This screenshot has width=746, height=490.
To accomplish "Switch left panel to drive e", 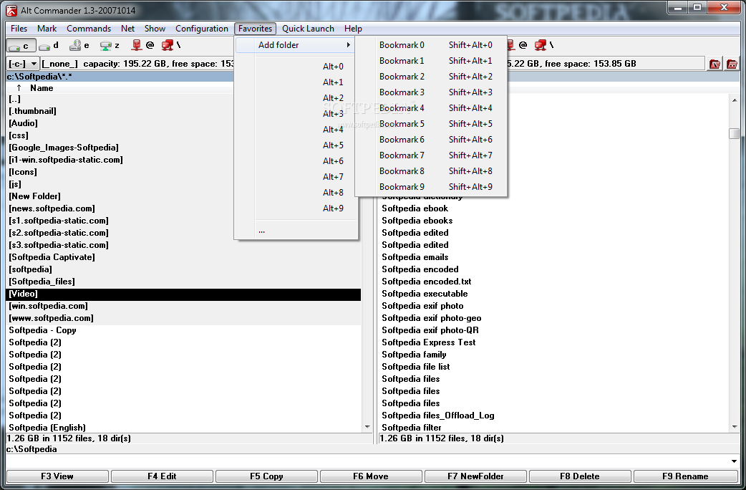I will (x=79, y=46).
